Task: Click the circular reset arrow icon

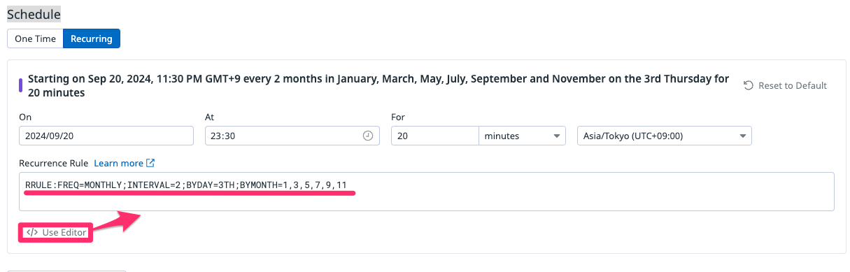Action: coord(749,85)
